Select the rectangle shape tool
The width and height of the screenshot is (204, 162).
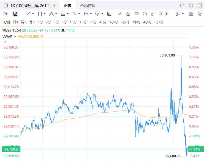point(40,14)
